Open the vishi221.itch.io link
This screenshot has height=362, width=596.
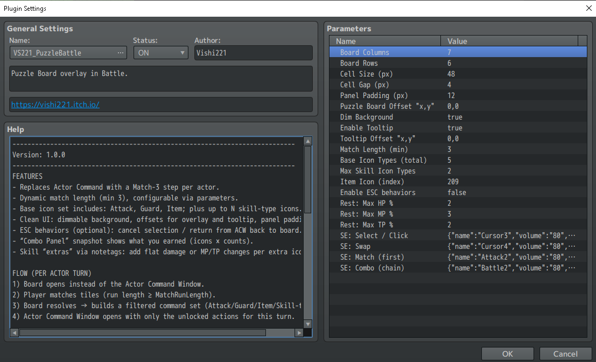(55, 105)
